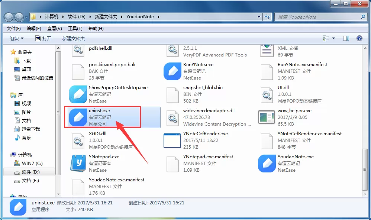
Task: Select the widevinecdmadapter.dll gear icon
Action: tap(172, 118)
